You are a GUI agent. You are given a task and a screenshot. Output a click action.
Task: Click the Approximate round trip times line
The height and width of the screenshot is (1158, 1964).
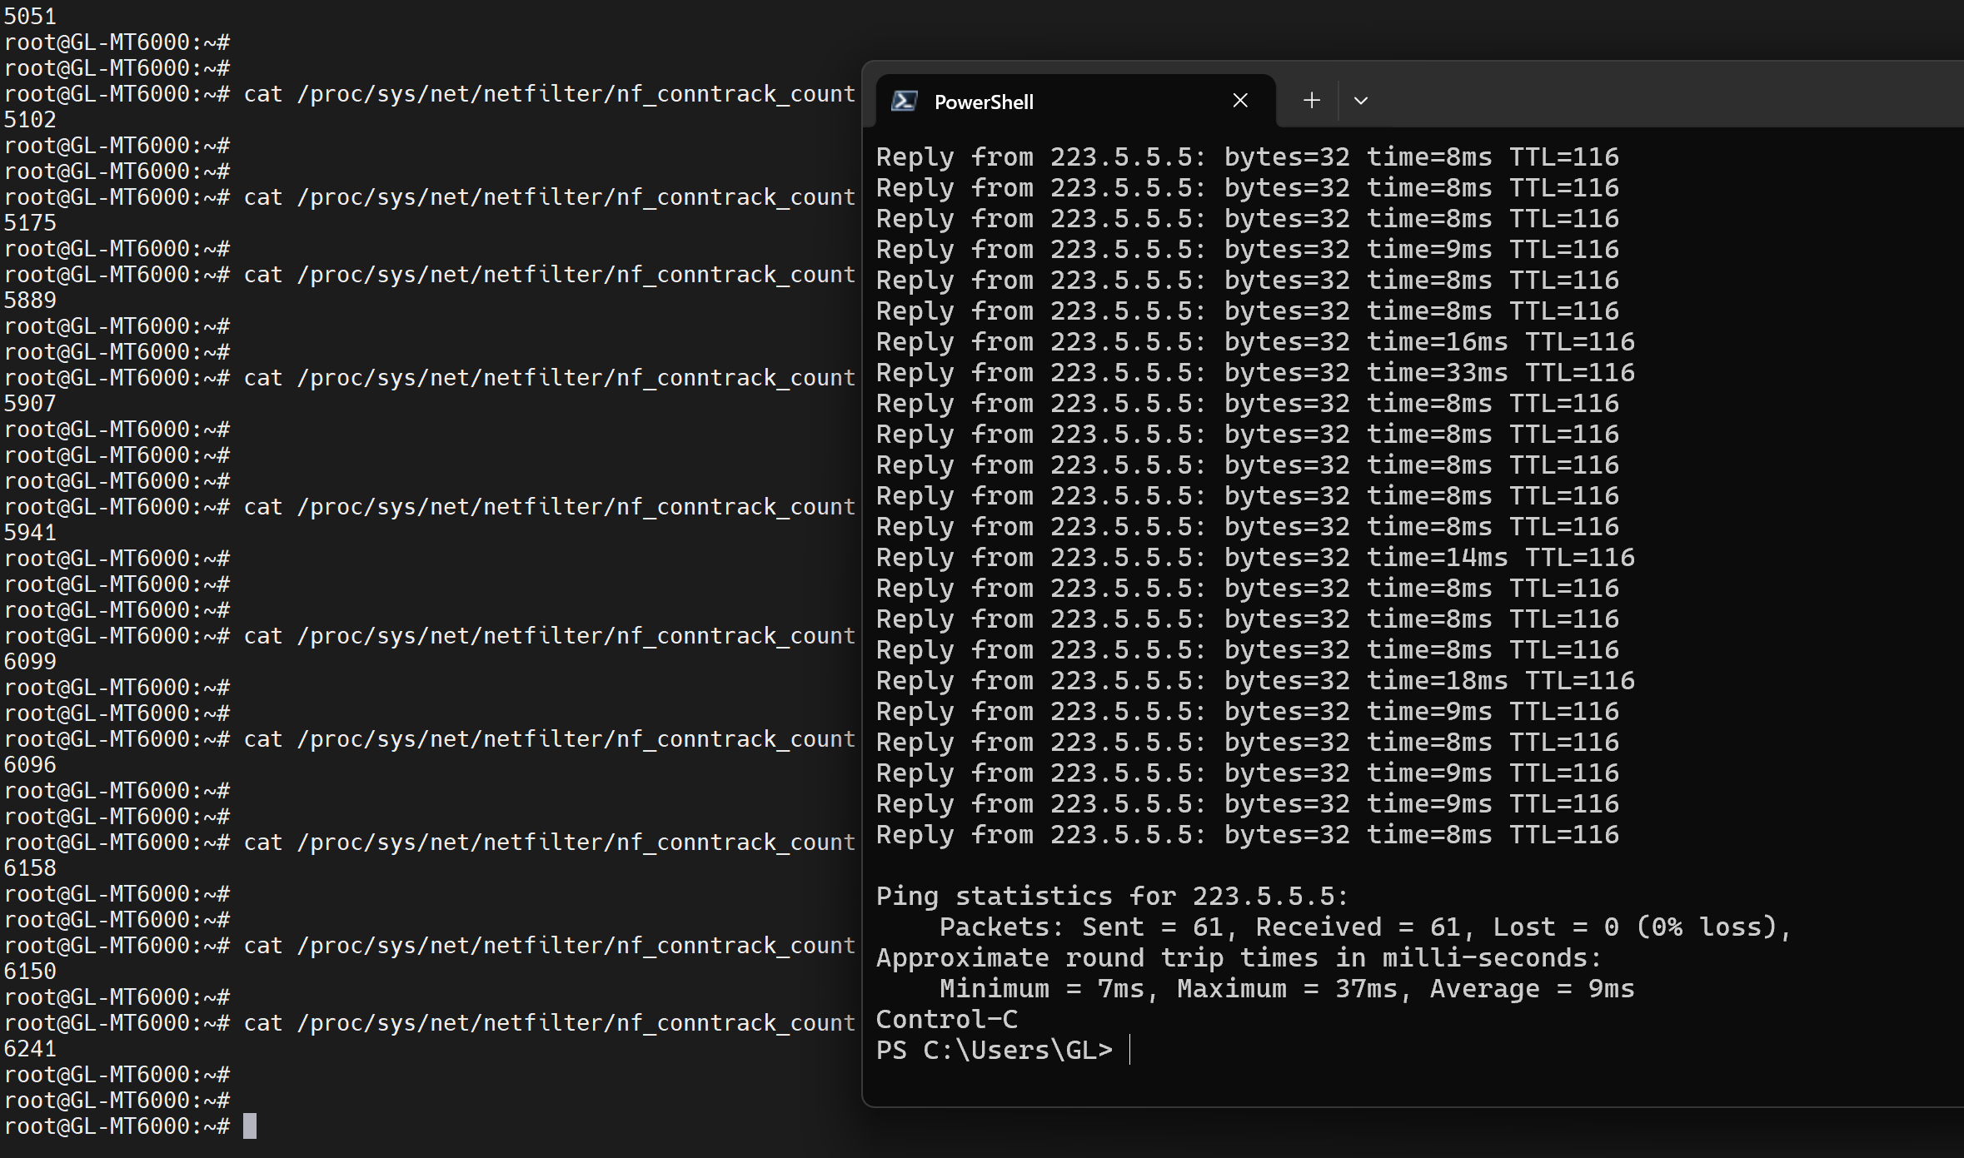pos(1238,958)
